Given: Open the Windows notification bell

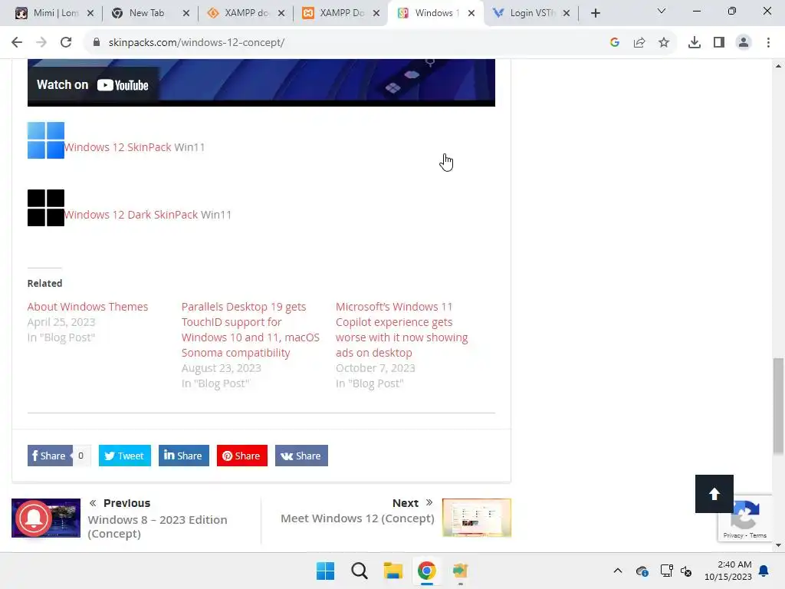Looking at the screenshot, I should pyautogui.click(x=764, y=571).
